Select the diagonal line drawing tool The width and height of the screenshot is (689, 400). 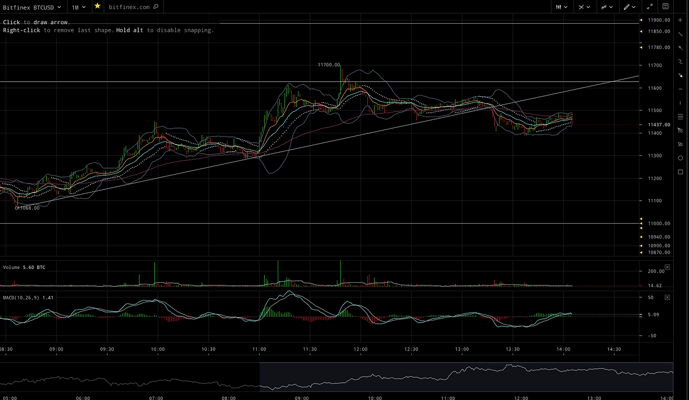coord(680,34)
